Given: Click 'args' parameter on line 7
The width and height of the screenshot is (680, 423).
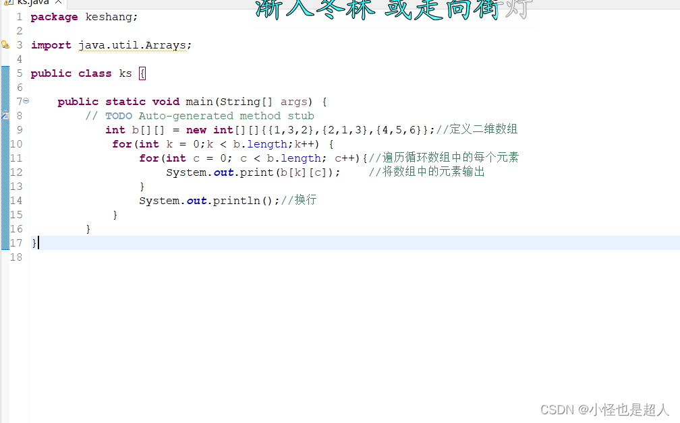Looking at the screenshot, I should [293, 102].
